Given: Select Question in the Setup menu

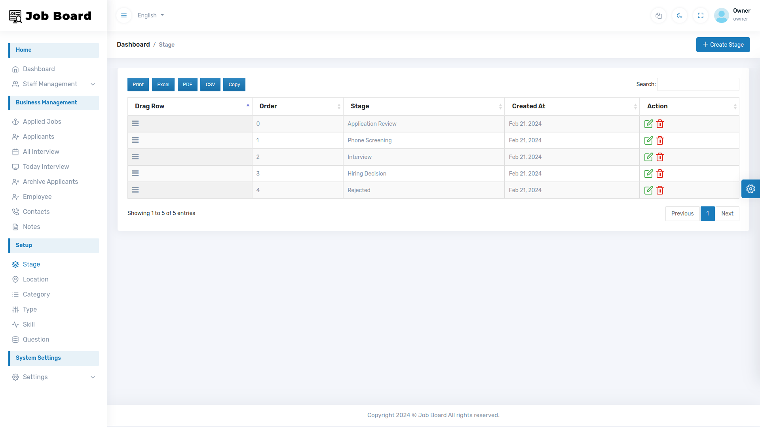Looking at the screenshot, I should tap(36, 339).
